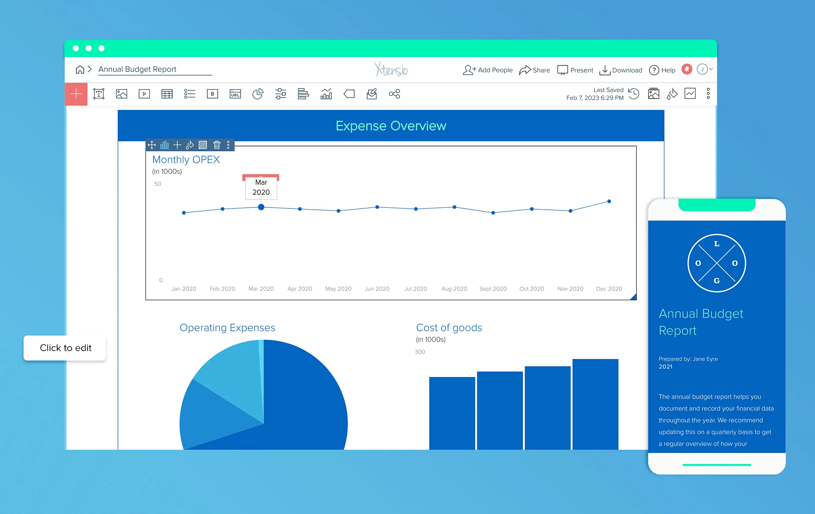Insert a table module from the toolbar

167,94
